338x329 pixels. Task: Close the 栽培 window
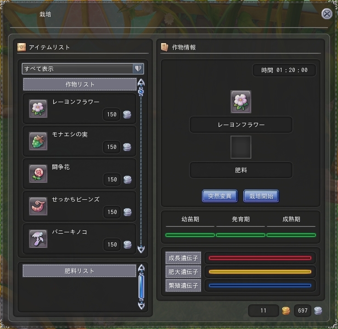[x=327, y=14]
